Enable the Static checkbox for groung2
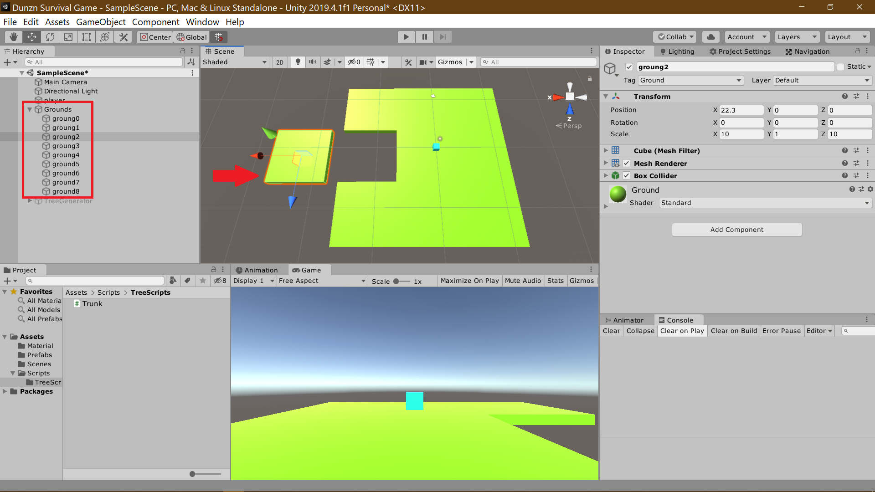The width and height of the screenshot is (875, 492). click(x=841, y=67)
